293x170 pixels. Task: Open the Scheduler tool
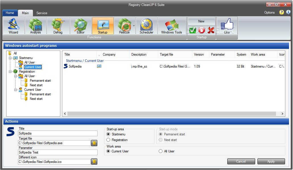pos(146,26)
